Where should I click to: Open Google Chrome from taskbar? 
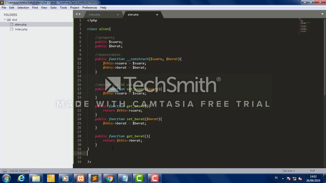pyautogui.click(x=110, y=178)
